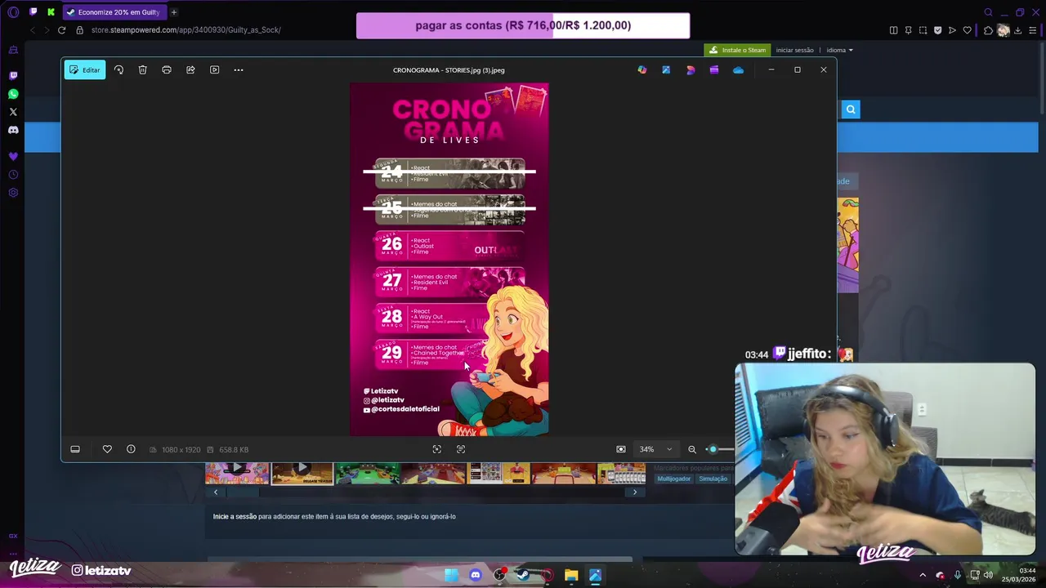Open the Opera GX Corner sidebar icon
The height and width of the screenshot is (588, 1046).
point(13,536)
